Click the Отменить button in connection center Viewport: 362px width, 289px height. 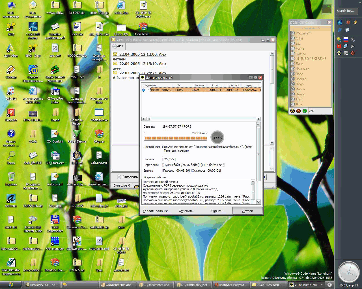(186, 211)
